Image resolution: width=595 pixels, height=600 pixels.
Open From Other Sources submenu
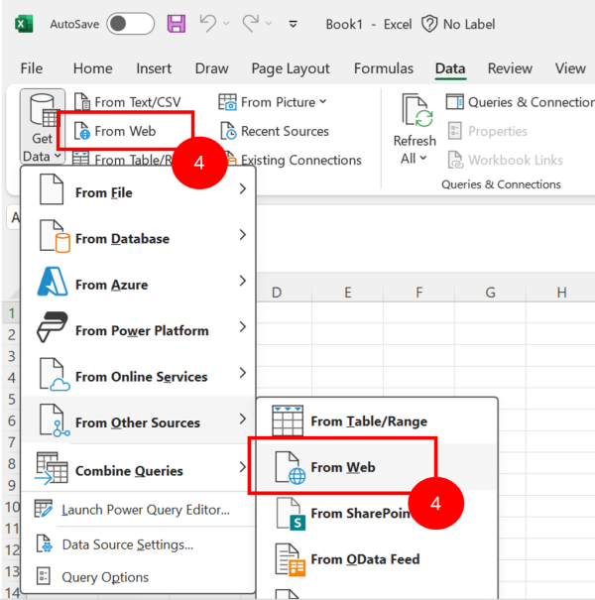point(139,420)
